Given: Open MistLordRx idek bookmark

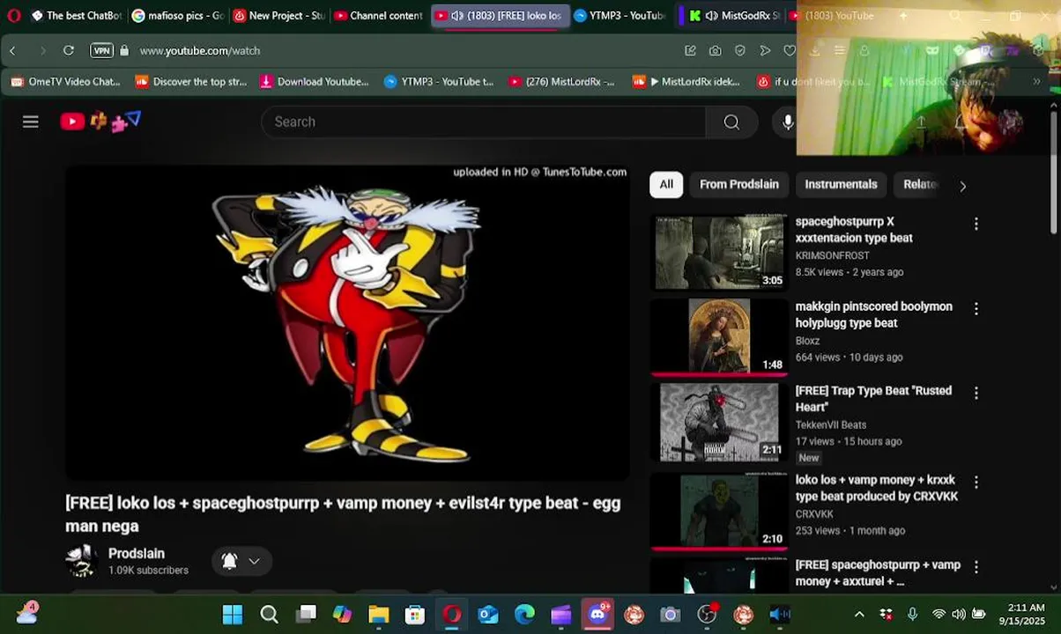Looking at the screenshot, I should [x=687, y=82].
